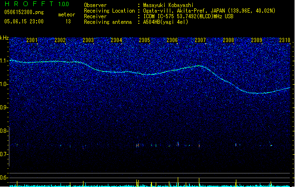Click the "Receiving antenna" label

(x=108, y=22)
